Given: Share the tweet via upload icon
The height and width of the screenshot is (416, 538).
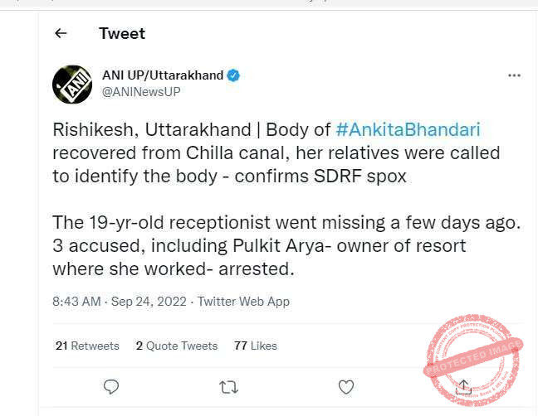Looking at the screenshot, I should tap(463, 387).
